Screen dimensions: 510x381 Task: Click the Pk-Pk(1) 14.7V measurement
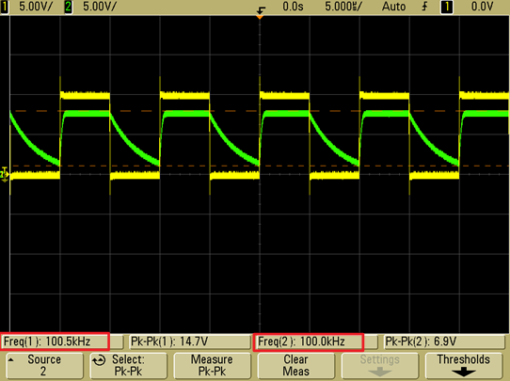[x=190, y=341]
